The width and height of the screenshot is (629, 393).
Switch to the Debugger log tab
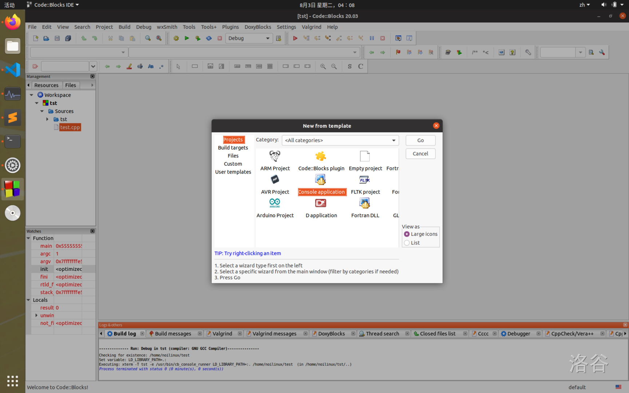point(518,334)
